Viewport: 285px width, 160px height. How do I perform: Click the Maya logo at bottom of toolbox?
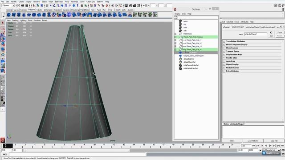tap(3, 140)
